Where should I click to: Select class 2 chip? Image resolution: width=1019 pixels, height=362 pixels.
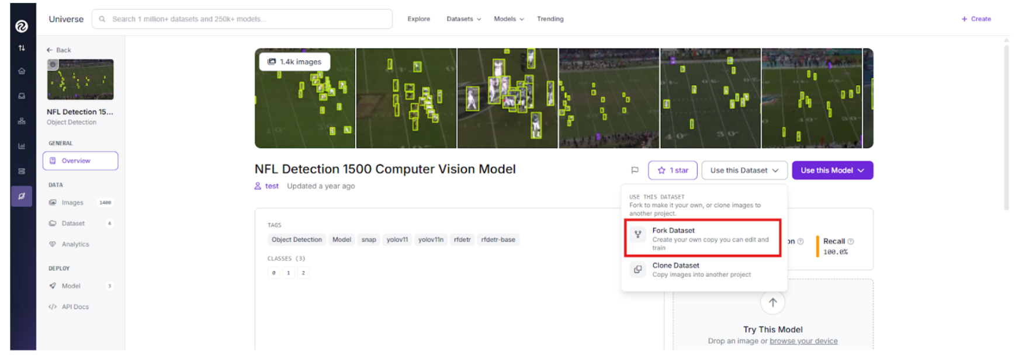coord(303,273)
